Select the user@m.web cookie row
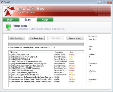 pos(46,81)
